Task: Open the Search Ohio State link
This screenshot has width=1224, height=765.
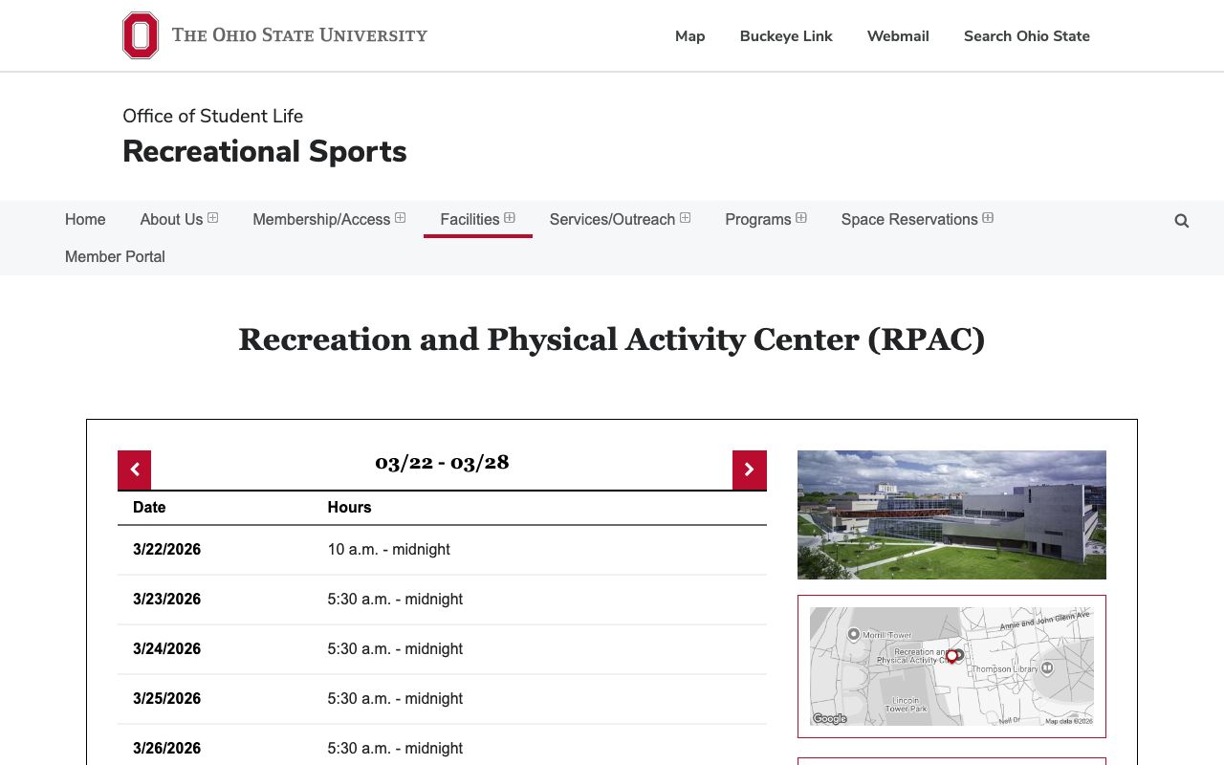Action: [1026, 36]
